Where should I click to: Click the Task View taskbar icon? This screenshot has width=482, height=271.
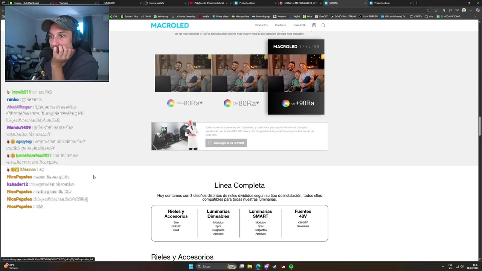tap(242, 266)
